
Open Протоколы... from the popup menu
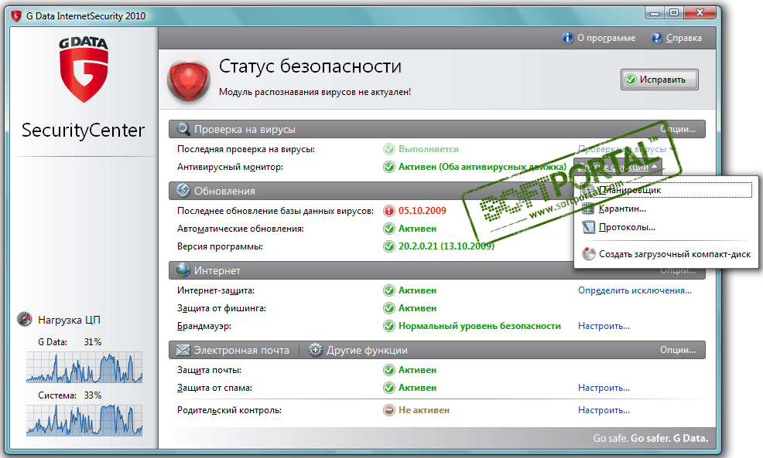tap(666, 227)
